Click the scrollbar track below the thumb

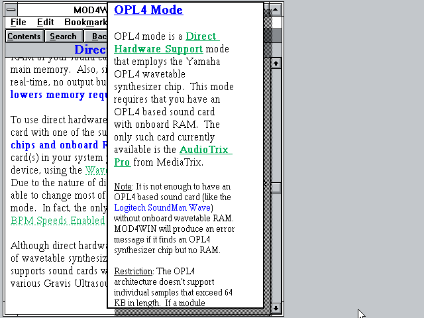click(277, 252)
